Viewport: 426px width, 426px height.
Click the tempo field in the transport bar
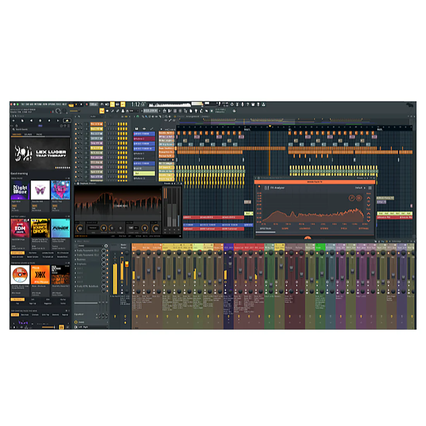93,104
